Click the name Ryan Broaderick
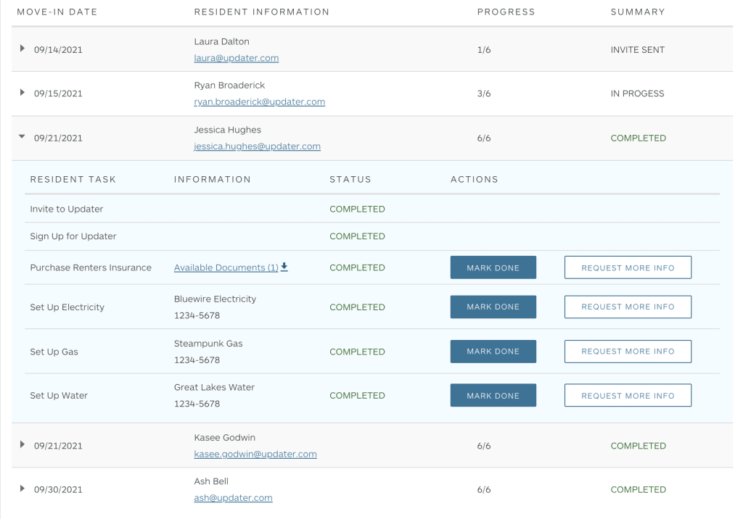The width and height of the screenshot is (743, 519). tap(229, 86)
